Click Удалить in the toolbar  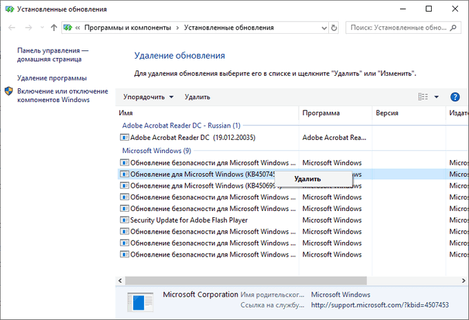[x=197, y=97]
